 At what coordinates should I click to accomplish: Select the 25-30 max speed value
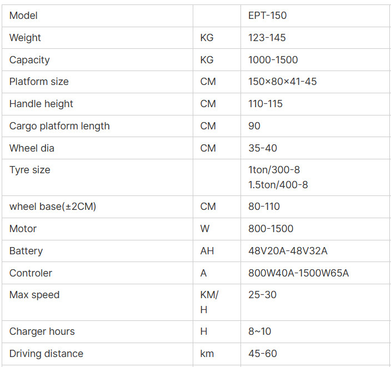(262, 295)
